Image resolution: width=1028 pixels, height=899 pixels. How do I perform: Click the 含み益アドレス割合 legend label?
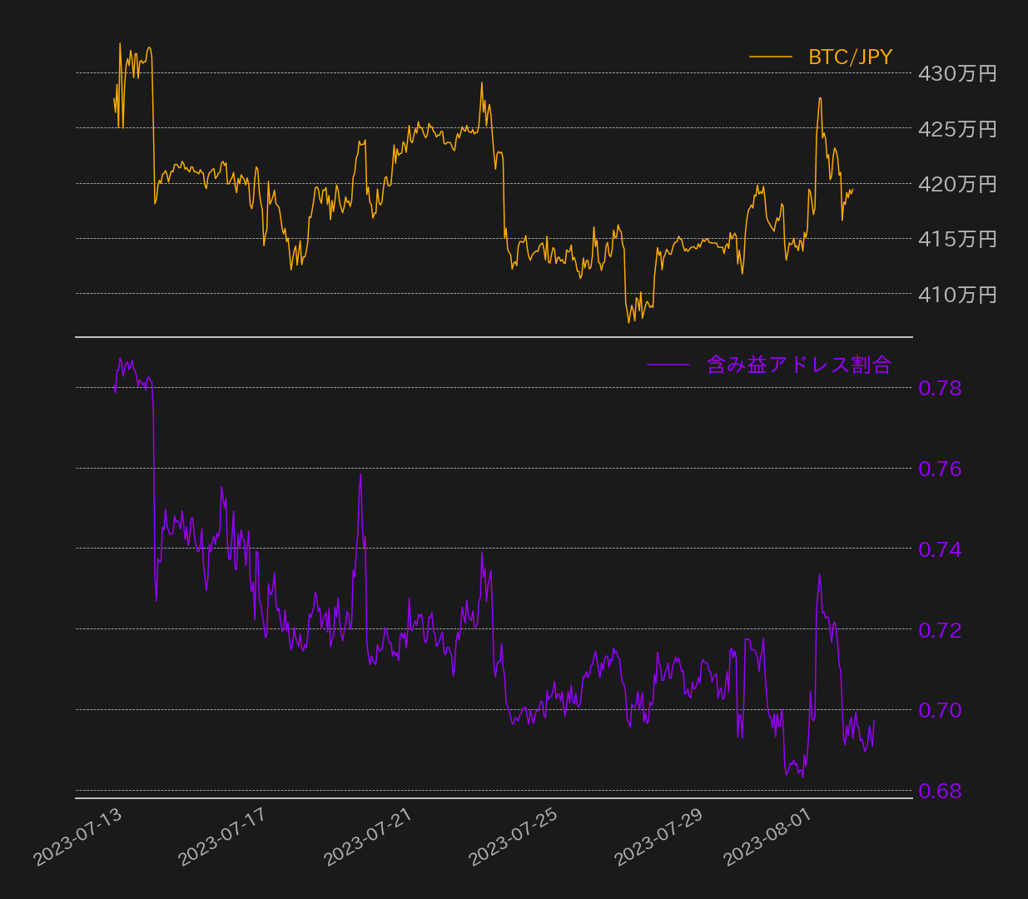click(x=798, y=365)
